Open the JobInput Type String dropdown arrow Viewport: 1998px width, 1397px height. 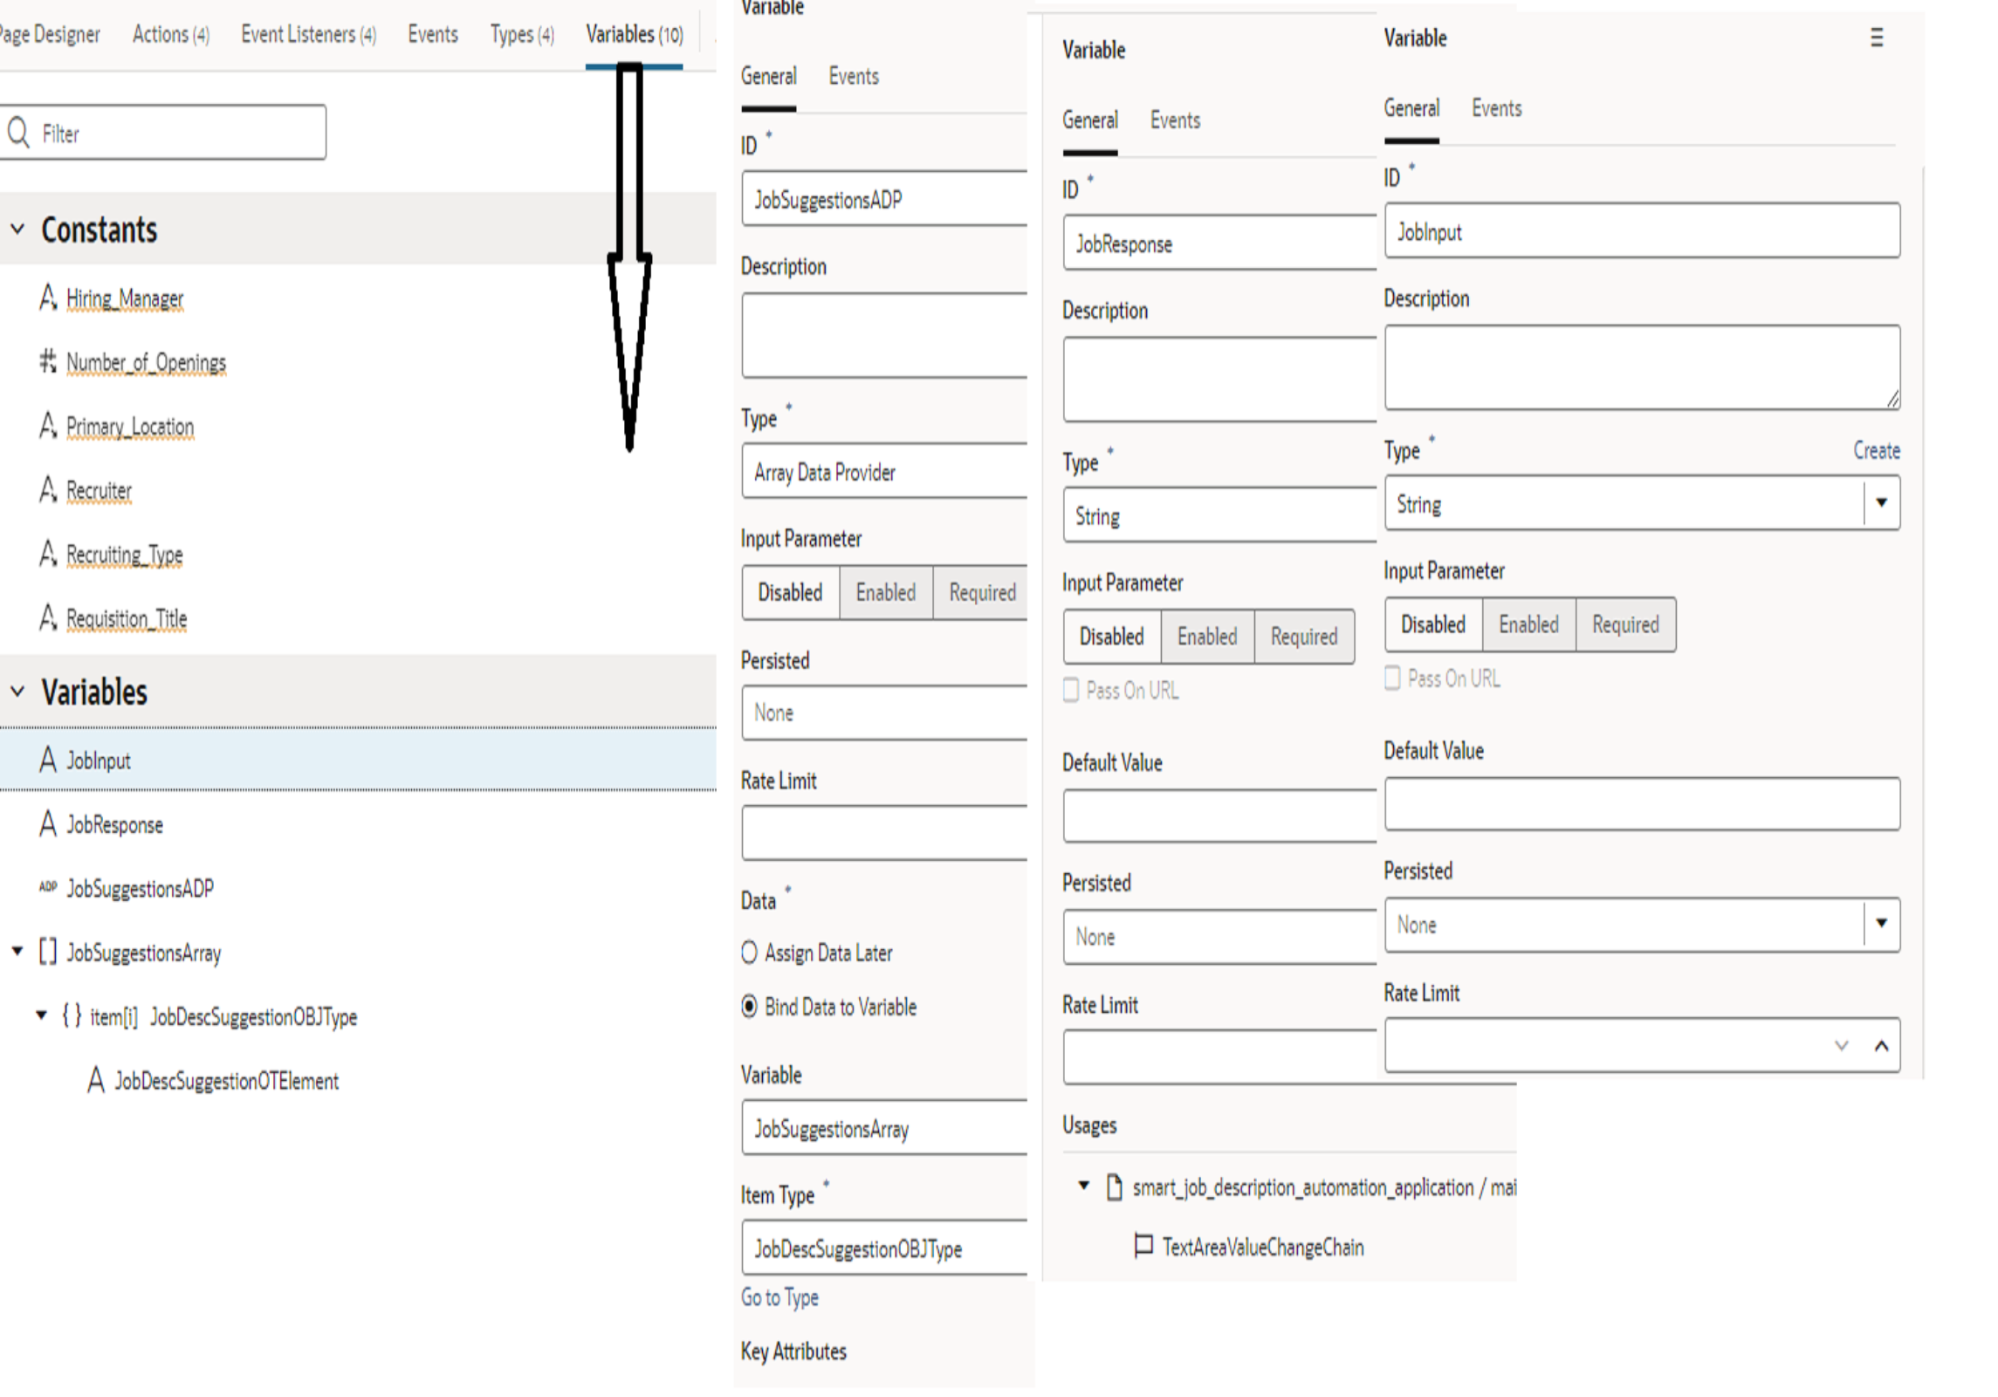coord(1881,503)
